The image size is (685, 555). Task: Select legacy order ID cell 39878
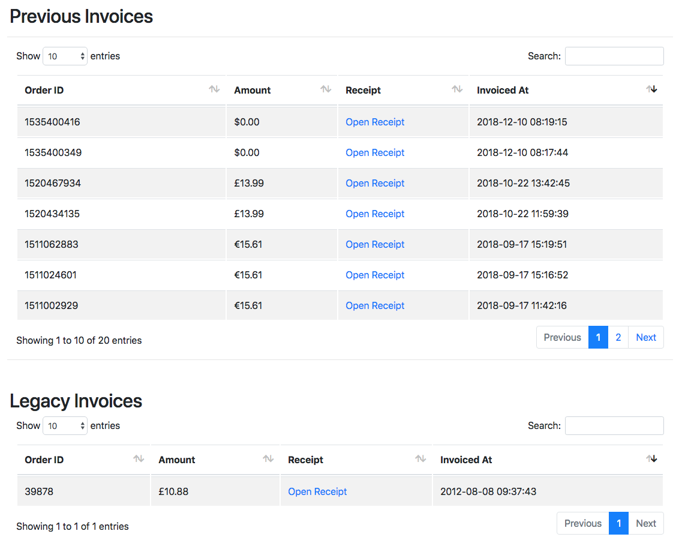pos(83,491)
